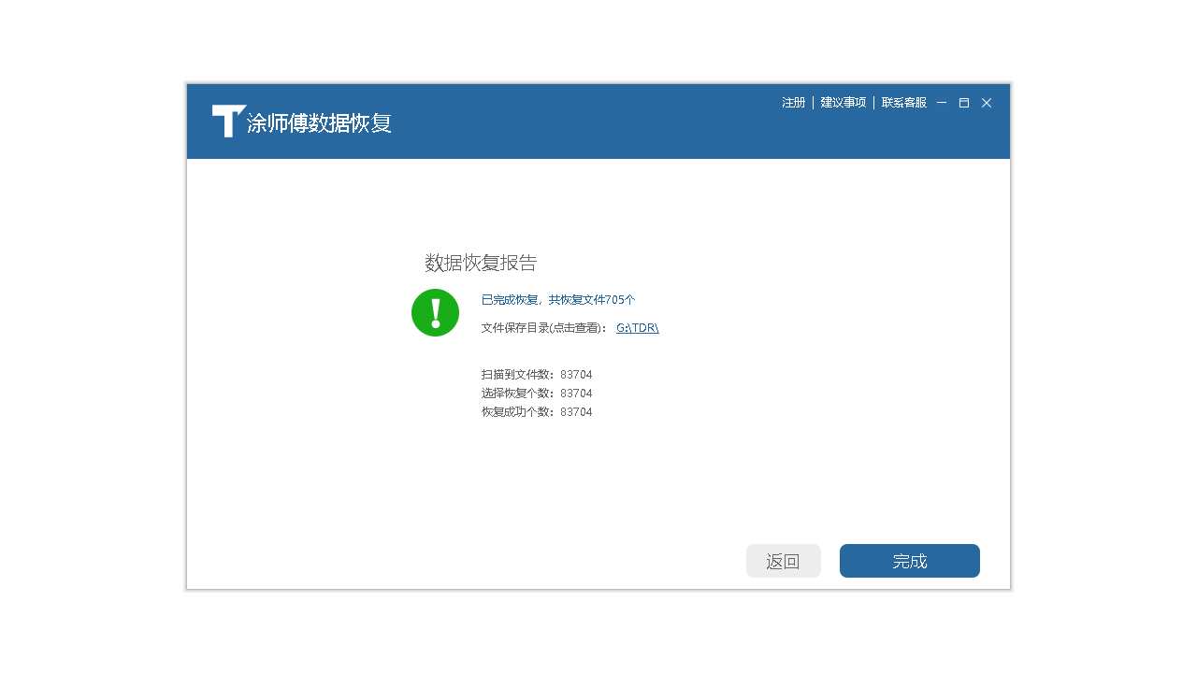Open the G:\TDR\ save directory link
1197x673 pixels.
(x=637, y=327)
